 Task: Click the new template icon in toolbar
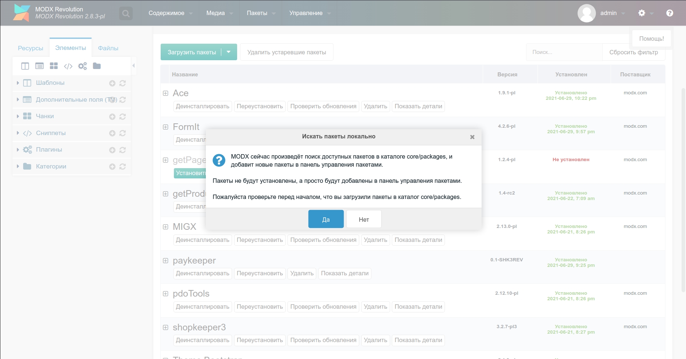(x=25, y=66)
